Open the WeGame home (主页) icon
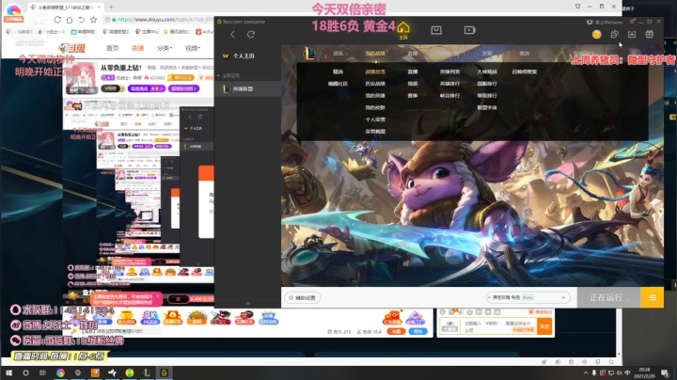This screenshot has height=380, width=677. click(x=402, y=30)
